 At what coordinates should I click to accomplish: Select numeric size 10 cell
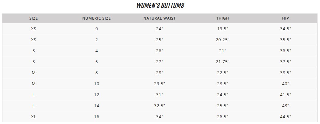point(97,84)
